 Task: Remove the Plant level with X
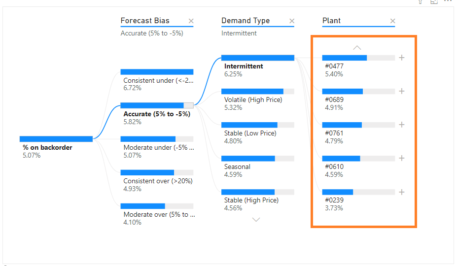coord(393,21)
